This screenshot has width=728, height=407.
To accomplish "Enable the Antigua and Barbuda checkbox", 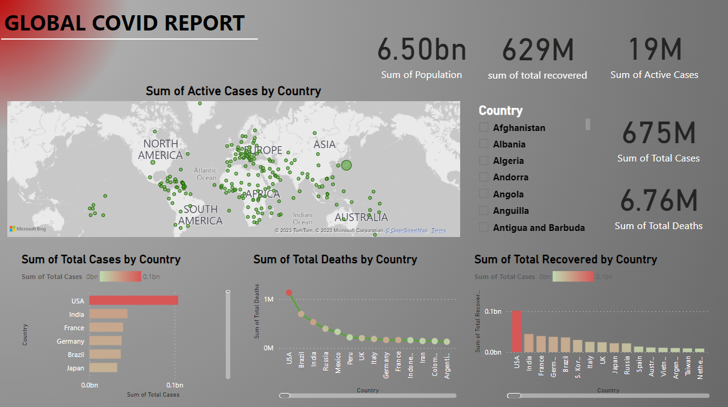I will click(484, 227).
